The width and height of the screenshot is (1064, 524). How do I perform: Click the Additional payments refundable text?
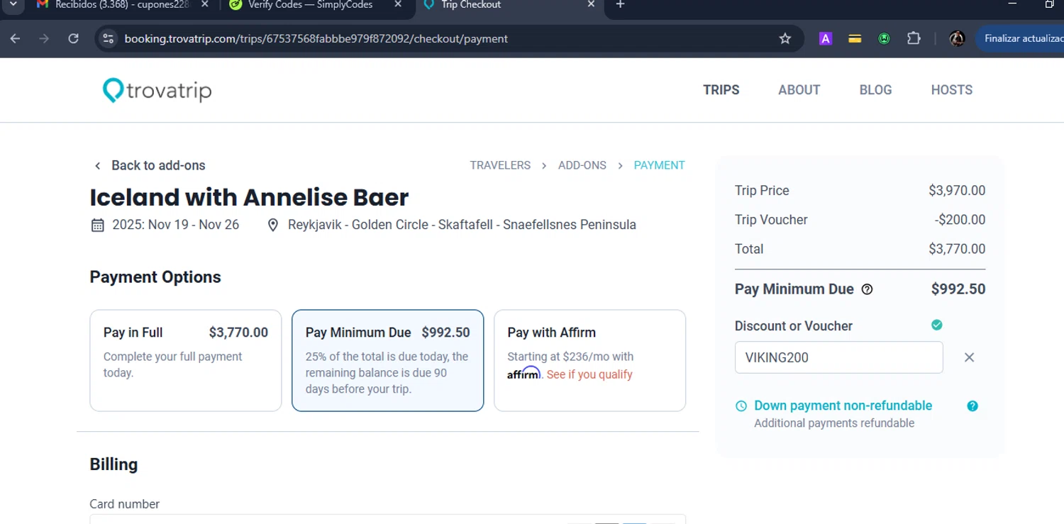click(834, 423)
